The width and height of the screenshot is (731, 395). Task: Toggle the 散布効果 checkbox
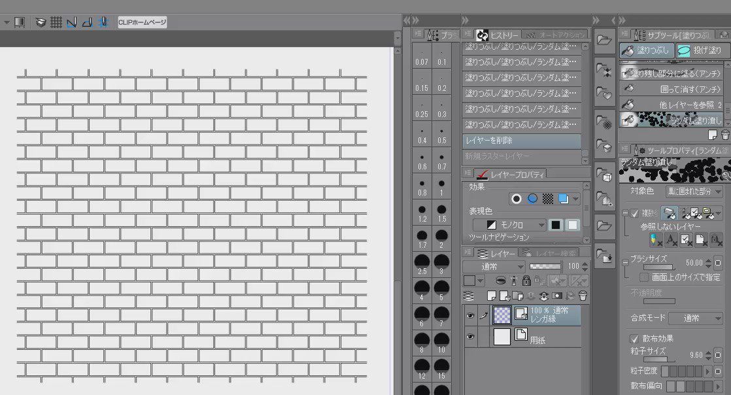pos(634,338)
